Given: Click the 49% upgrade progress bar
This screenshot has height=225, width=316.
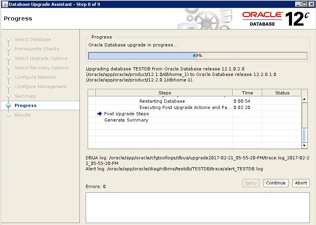Looking at the screenshot, I should [198, 55].
